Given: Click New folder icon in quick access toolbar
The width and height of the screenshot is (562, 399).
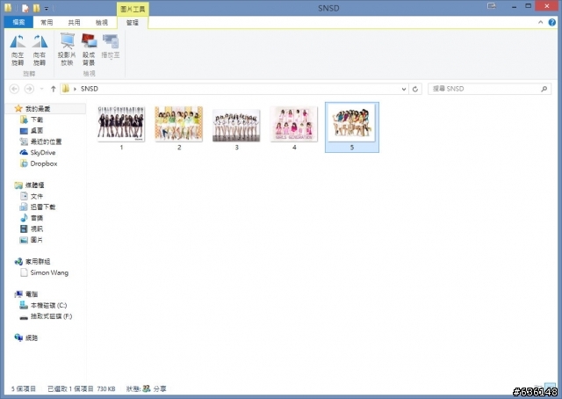Looking at the screenshot, I should click(37, 8).
